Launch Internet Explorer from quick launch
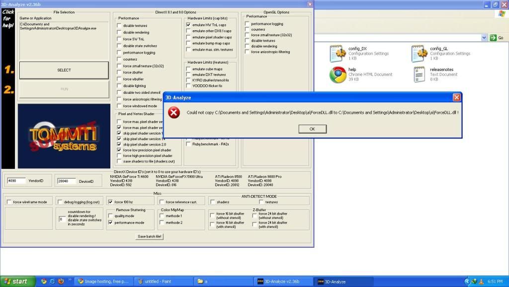 (x=52, y=281)
